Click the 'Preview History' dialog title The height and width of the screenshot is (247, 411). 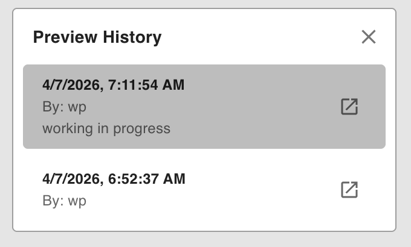point(97,37)
